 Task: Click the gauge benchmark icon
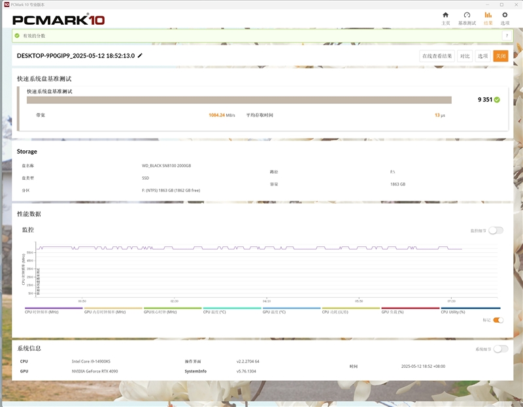coord(467,15)
